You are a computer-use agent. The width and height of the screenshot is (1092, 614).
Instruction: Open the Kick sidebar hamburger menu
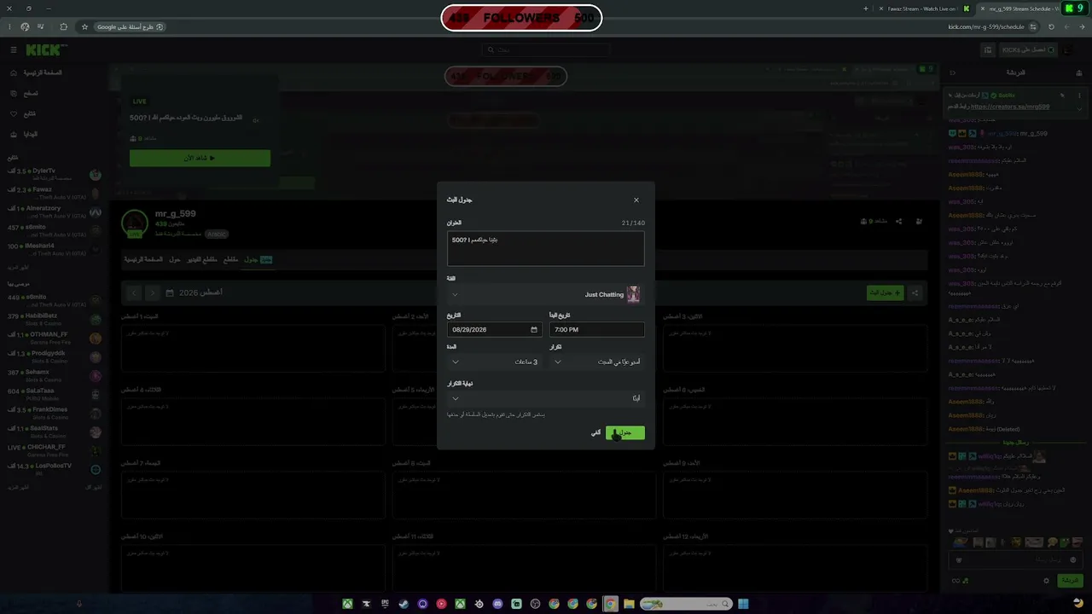pyautogui.click(x=14, y=50)
